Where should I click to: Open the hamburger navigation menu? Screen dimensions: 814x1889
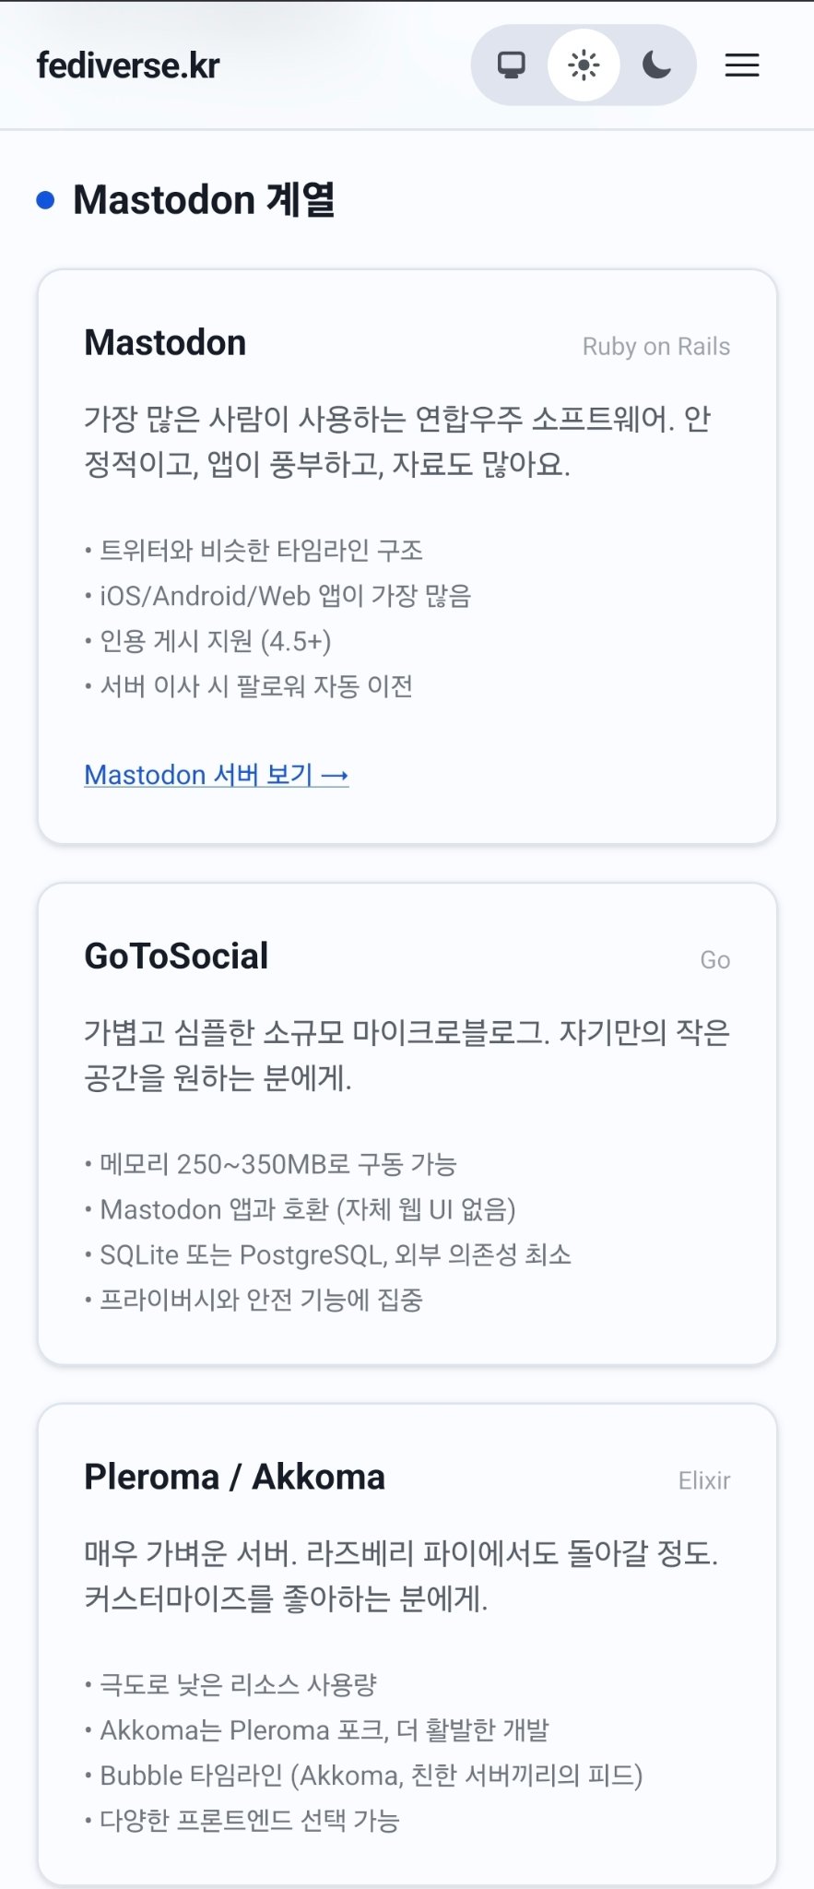pyautogui.click(x=742, y=65)
